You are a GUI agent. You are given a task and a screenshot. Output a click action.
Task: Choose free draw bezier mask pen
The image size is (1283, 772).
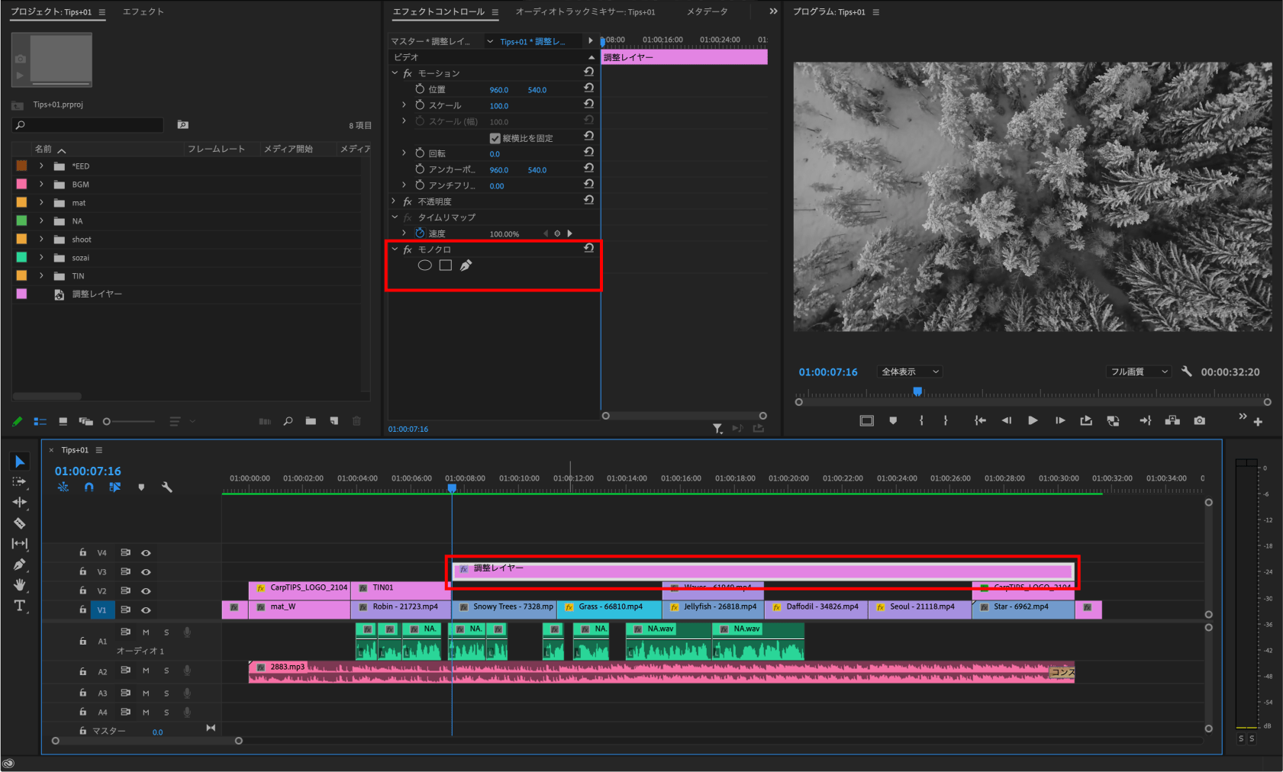click(466, 265)
